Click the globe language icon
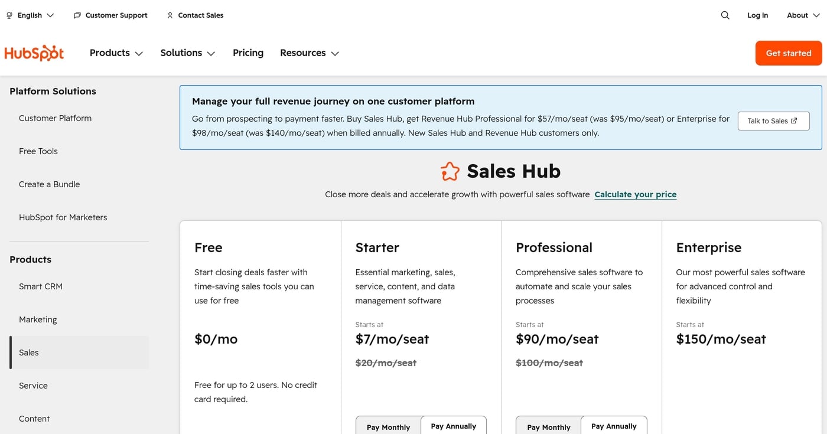 pos(9,15)
